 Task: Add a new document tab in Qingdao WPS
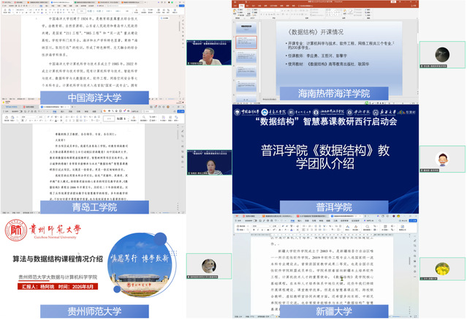[x=72, y=107]
